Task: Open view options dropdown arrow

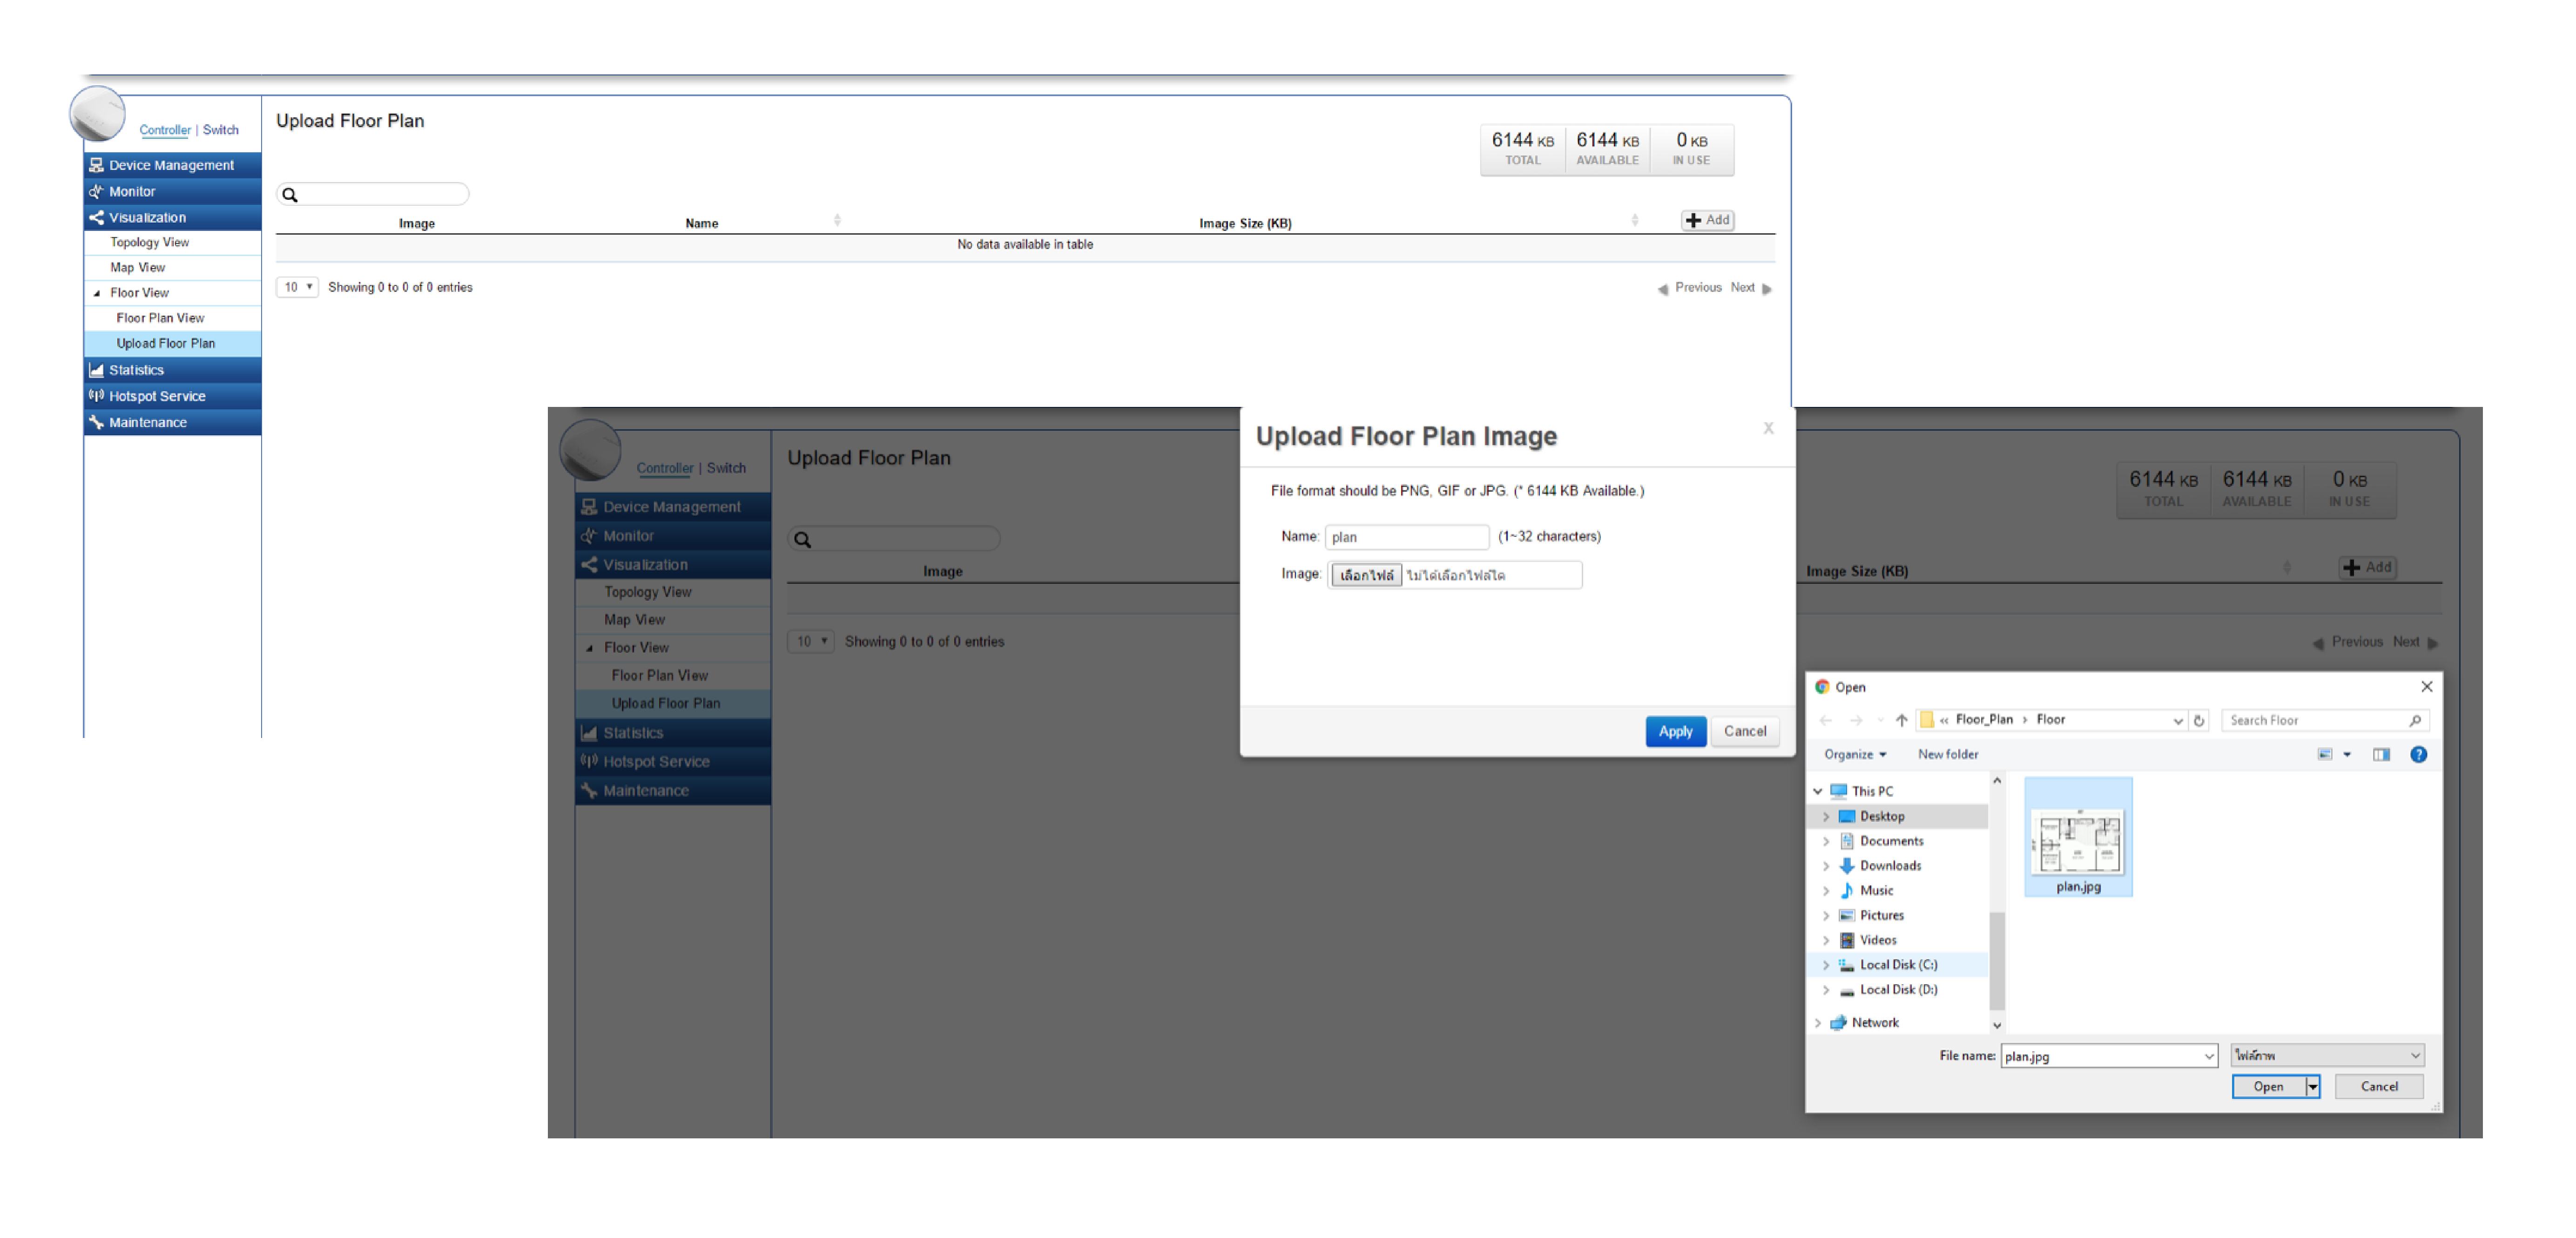Action: (x=2346, y=755)
